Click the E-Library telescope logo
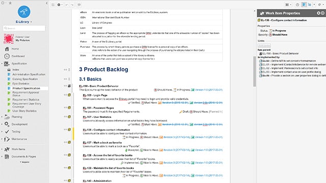The image size is (326, 183). click(24, 12)
